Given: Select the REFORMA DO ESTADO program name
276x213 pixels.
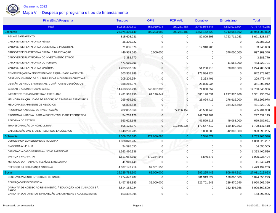Looking at the screenshot, I should click(x=21, y=120).
